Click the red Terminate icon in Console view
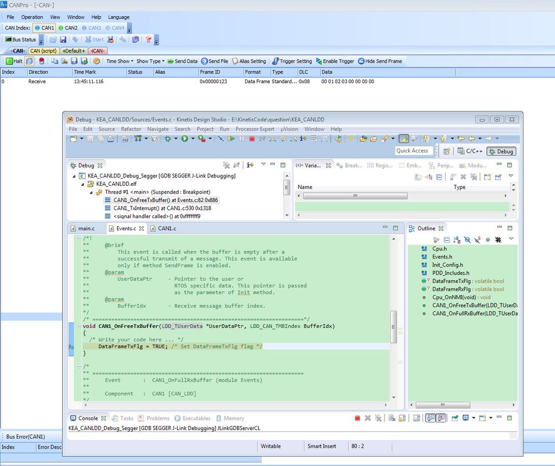Image resolution: width=555 pixels, height=466 pixels. 357,418
